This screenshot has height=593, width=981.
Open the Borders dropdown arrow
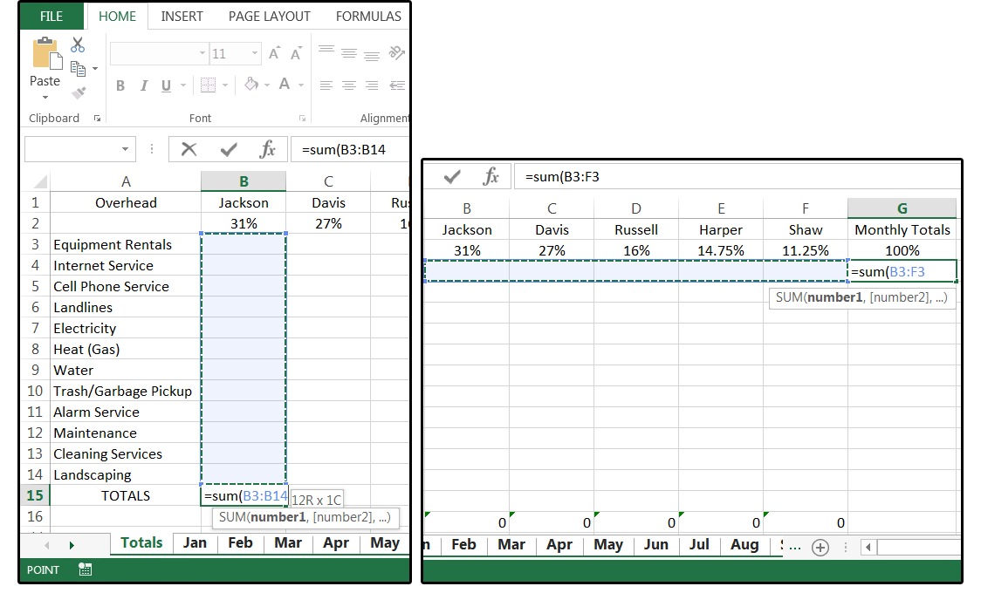pos(225,85)
